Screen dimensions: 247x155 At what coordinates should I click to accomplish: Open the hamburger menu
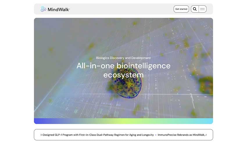tap(203, 9)
